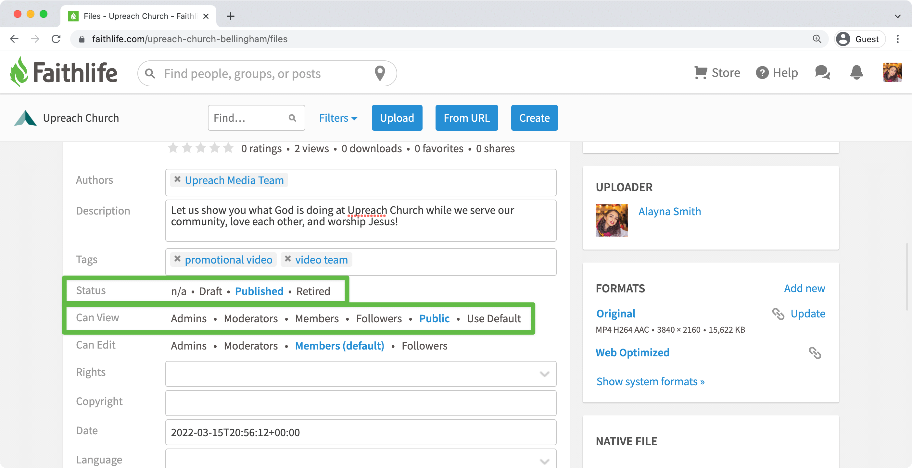The height and width of the screenshot is (468, 912).
Task: Set Can View to Followers
Action: click(x=379, y=318)
